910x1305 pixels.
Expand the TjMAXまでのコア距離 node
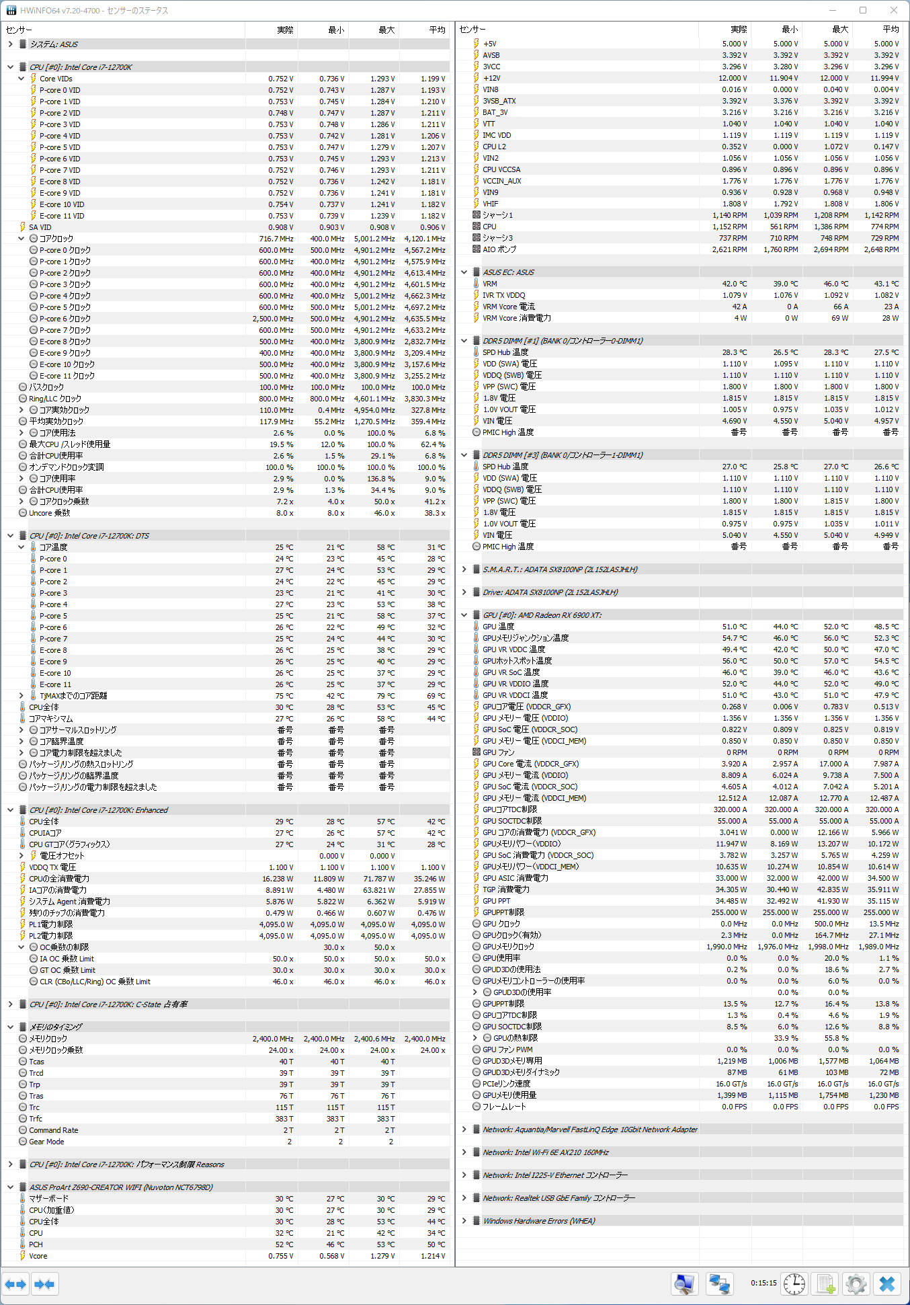(x=21, y=696)
